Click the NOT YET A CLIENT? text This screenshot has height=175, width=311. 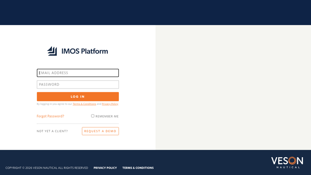click(x=52, y=131)
